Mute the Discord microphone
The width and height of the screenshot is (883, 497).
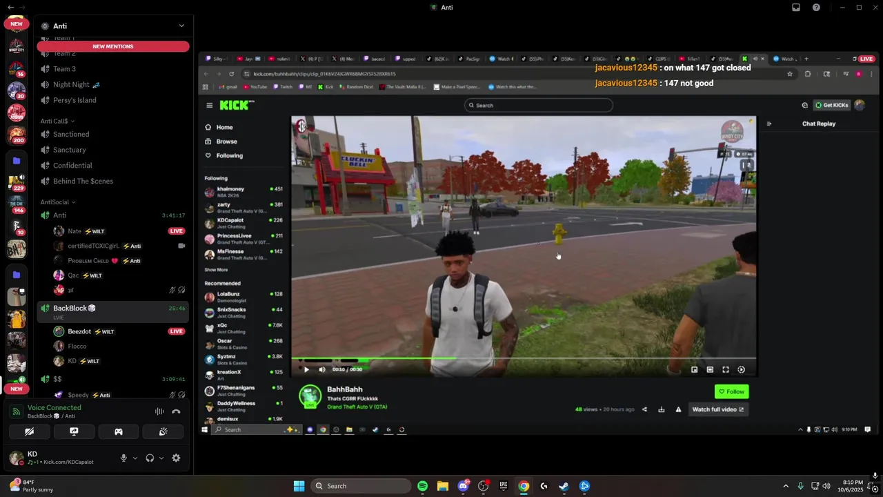point(123,458)
